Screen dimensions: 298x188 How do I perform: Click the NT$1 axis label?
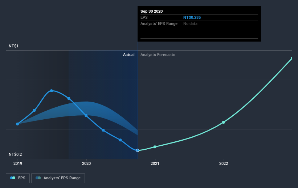click(x=13, y=46)
